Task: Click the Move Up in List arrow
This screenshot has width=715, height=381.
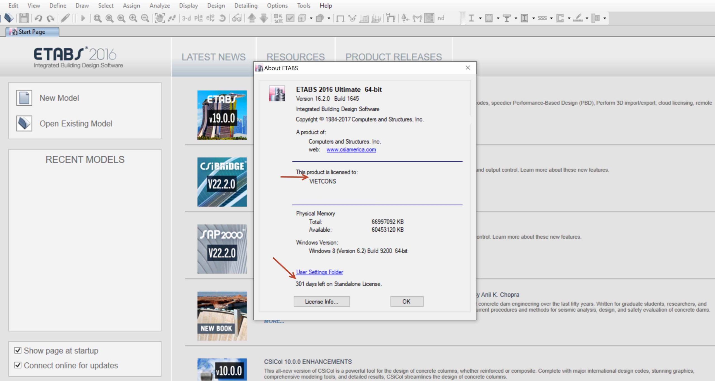Action: [252, 18]
